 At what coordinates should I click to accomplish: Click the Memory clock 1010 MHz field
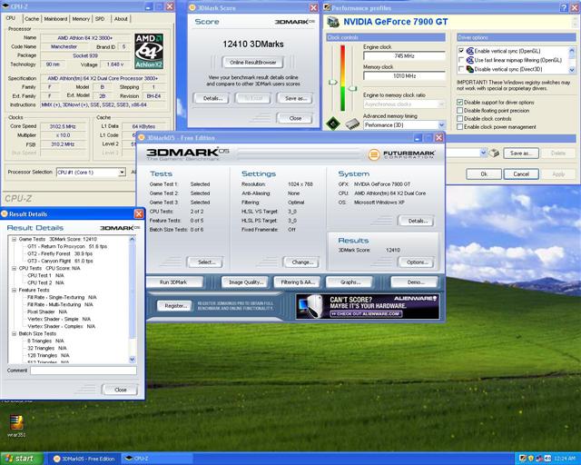(404, 76)
